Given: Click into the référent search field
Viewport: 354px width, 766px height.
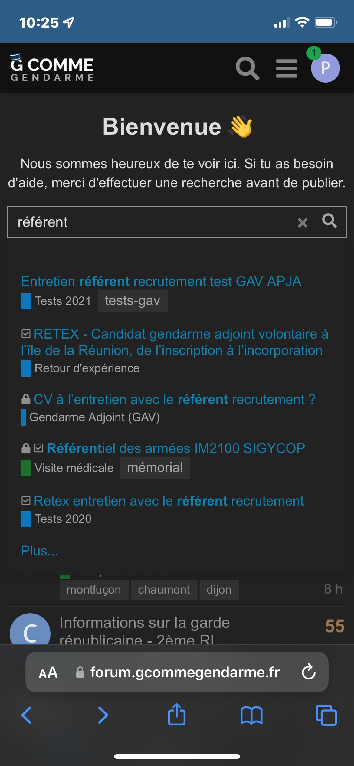Looking at the screenshot, I should pyautogui.click(x=151, y=222).
